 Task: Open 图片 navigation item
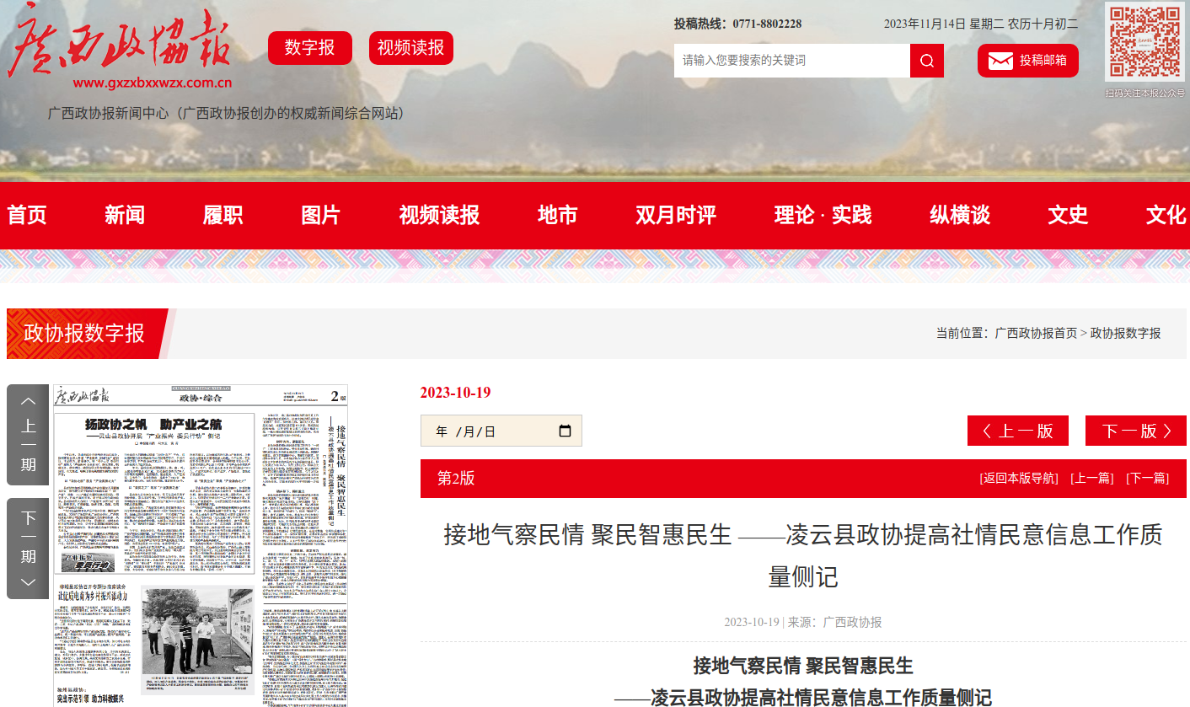pos(320,215)
